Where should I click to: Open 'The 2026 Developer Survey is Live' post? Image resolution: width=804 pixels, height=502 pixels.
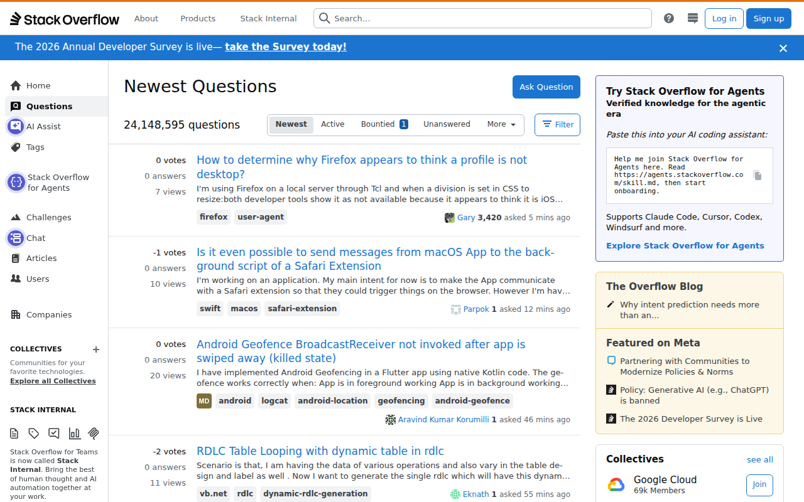[x=691, y=419]
